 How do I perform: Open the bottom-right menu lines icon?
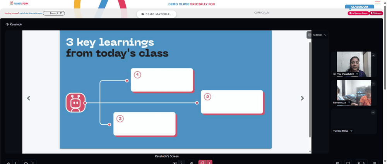pyautogui.click(x=375, y=162)
